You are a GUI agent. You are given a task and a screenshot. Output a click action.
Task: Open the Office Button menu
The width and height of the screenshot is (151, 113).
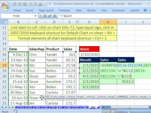point(5,6)
